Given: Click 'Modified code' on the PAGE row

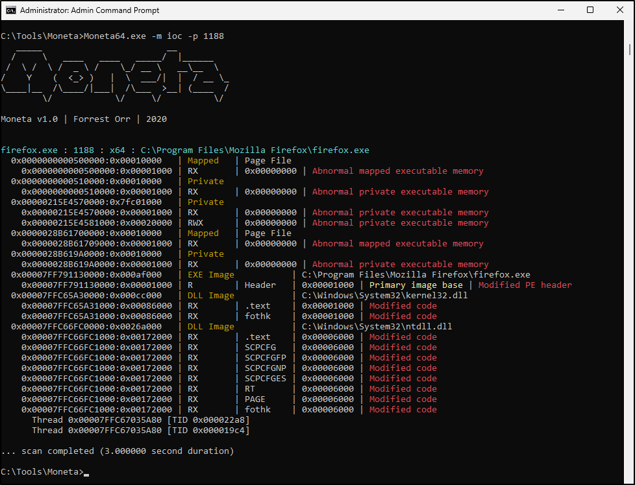Looking at the screenshot, I should click(403, 399).
